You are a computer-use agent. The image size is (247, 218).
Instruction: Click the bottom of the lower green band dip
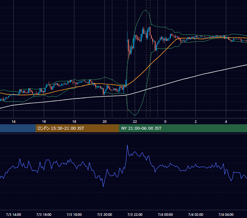[x=135, y=115]
